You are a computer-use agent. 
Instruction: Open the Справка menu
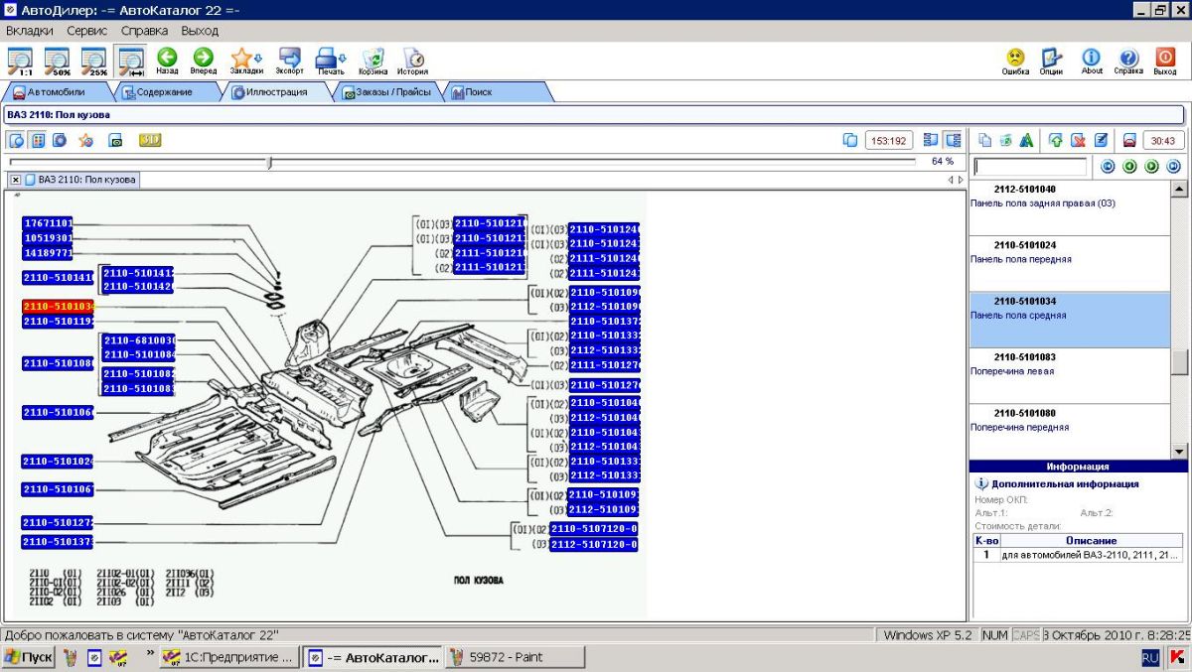pyautogui.click(x=144, y=31)
